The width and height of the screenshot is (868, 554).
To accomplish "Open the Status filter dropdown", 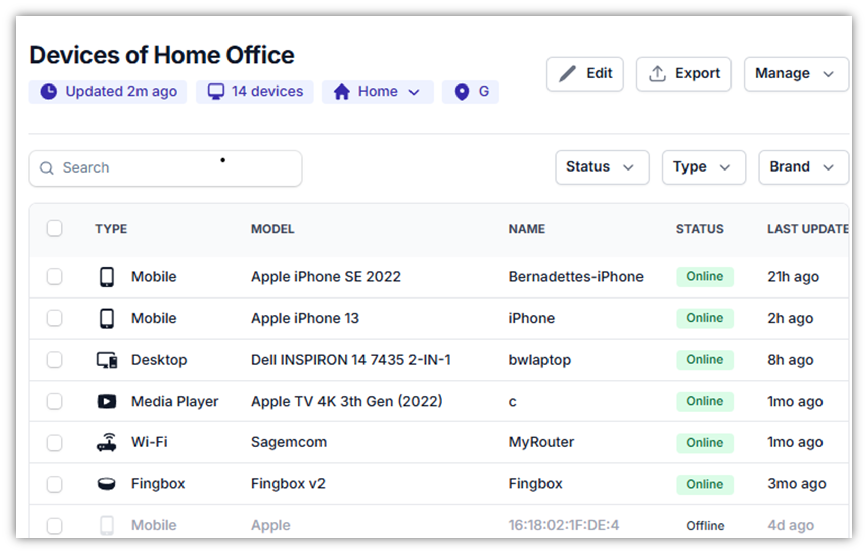I will pos(602,167).
